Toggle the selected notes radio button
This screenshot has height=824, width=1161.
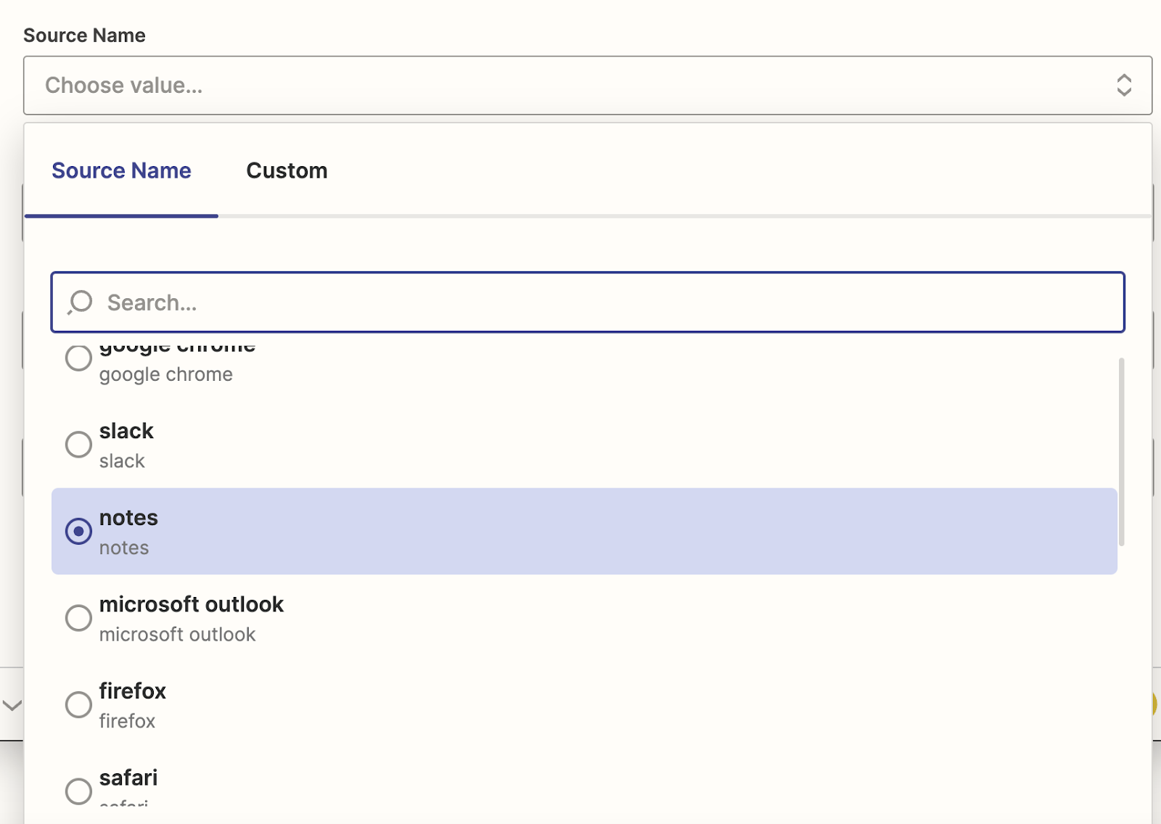coord(78,531)
